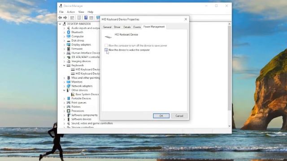Select the Processors category icon

pos(69,111)
